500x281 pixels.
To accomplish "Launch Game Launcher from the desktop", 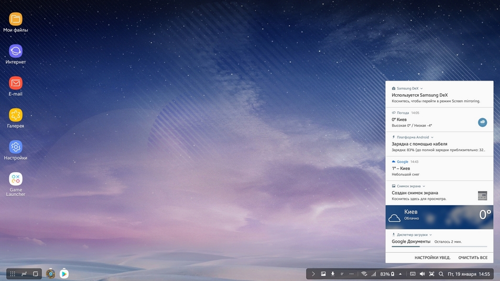I will coord(15,179).
